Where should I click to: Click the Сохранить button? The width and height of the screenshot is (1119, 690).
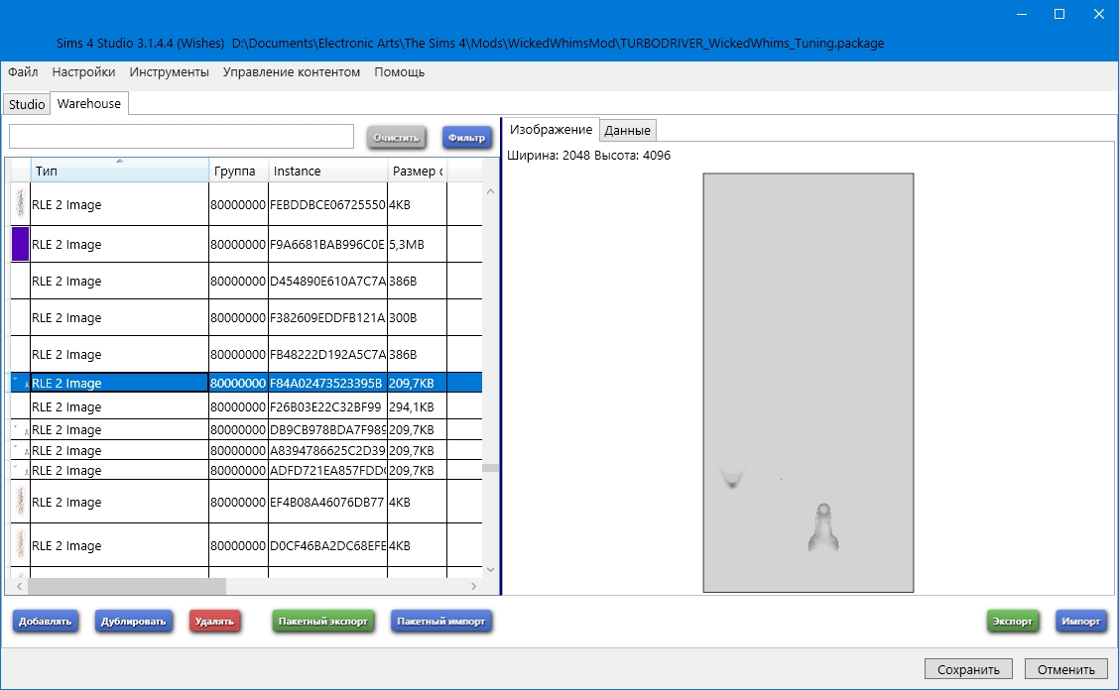pos(967,669)
